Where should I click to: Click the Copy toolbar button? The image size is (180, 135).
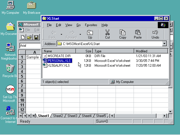tap(123, 34)
